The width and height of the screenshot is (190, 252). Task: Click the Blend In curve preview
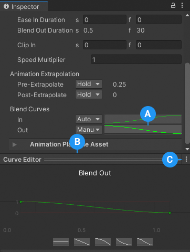(143, 119)
